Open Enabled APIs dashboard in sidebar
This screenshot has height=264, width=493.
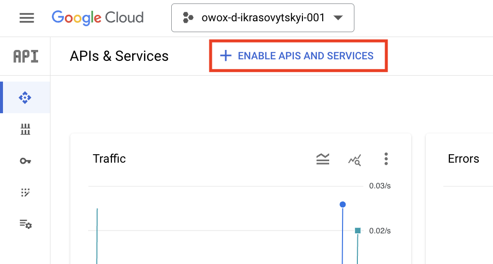25,97
